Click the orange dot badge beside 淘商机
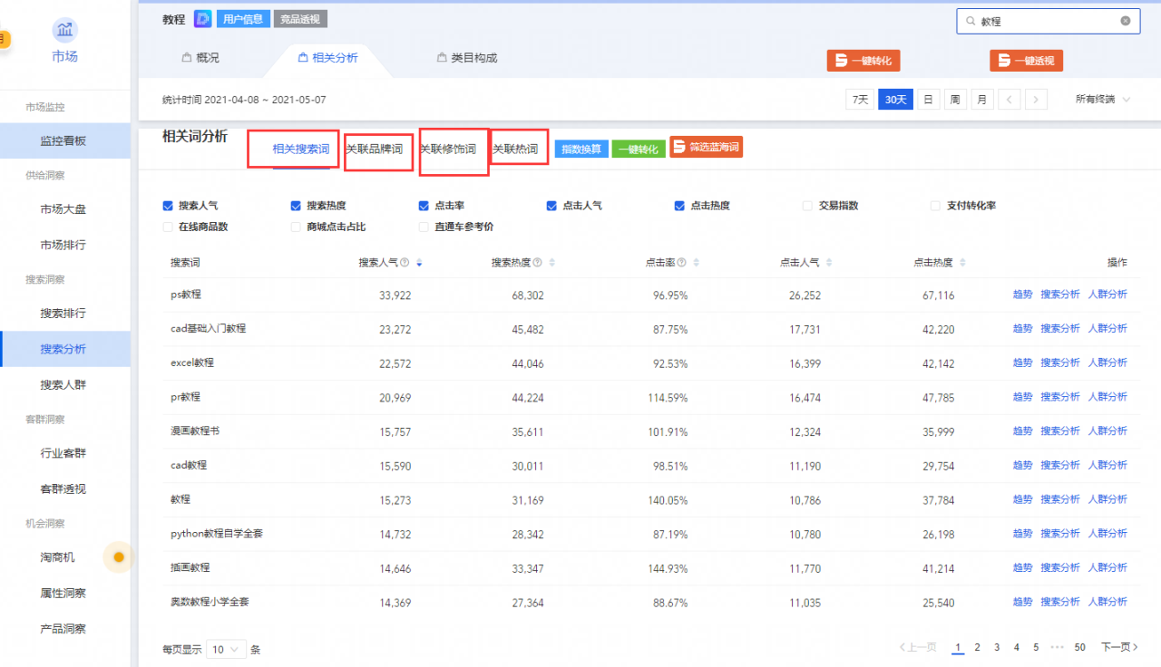The width and height of the screenshot is (1161, 667). coord(118,556)
